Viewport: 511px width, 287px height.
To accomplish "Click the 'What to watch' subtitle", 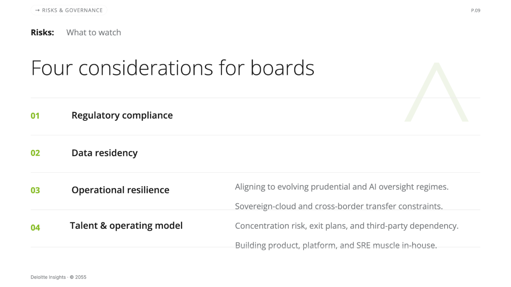I will coord(94,32).
